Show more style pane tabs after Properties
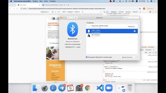Screen dimensions: 166x93 click(154, 50)
